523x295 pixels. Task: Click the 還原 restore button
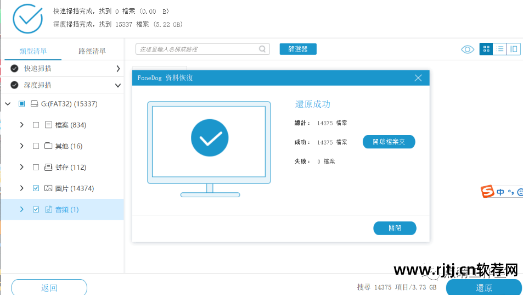coord(483,288)
